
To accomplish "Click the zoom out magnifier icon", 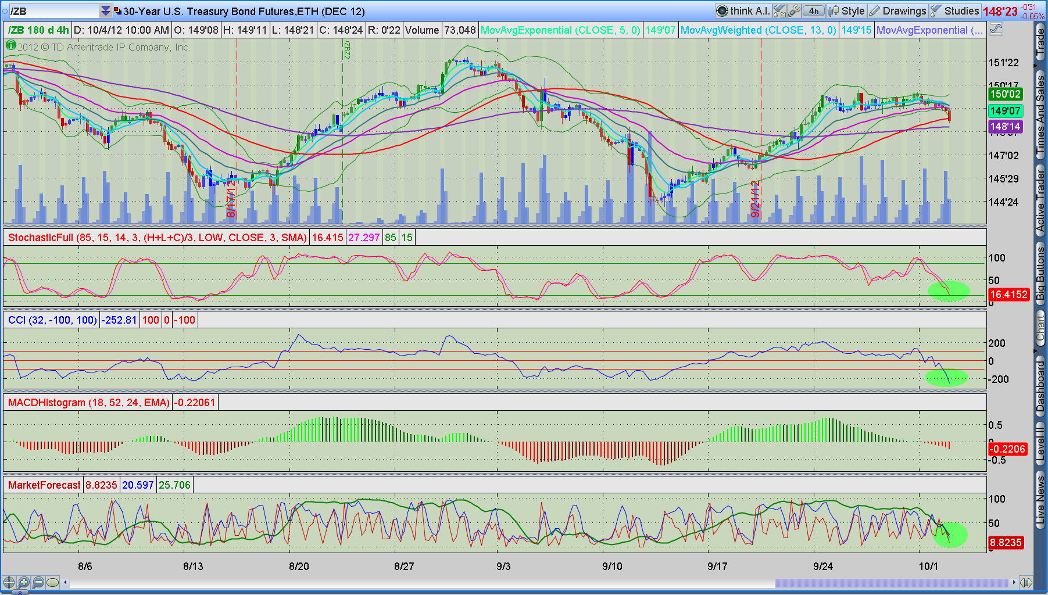I will click(x=38, y=582).
